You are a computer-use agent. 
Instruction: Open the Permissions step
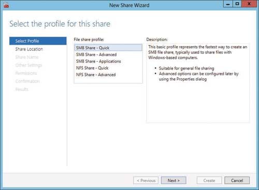coord(38,73)
